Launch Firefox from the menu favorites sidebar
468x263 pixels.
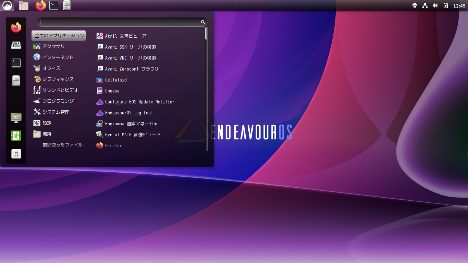tap(16, 27)
